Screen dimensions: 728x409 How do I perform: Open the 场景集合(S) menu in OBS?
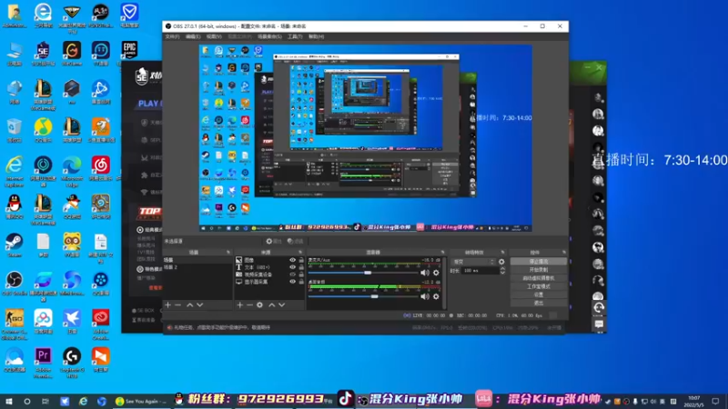coord(269,36)
